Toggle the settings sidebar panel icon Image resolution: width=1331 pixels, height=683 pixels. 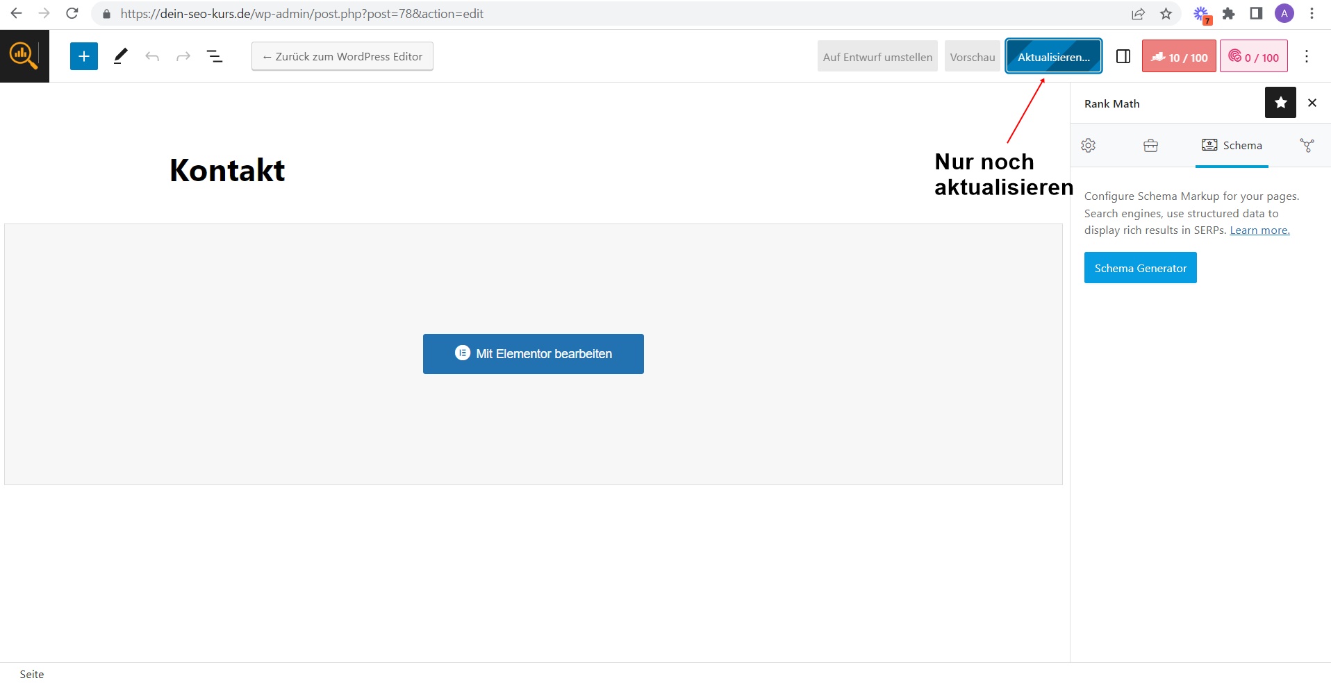(1123, 57)
